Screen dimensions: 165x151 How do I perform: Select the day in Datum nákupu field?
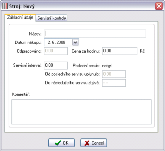tap(49, 42)
